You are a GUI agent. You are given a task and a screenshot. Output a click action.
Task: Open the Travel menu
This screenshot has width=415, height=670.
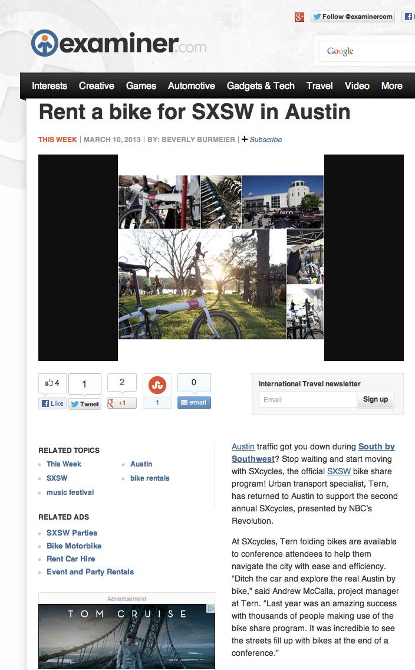coord(320,86)
